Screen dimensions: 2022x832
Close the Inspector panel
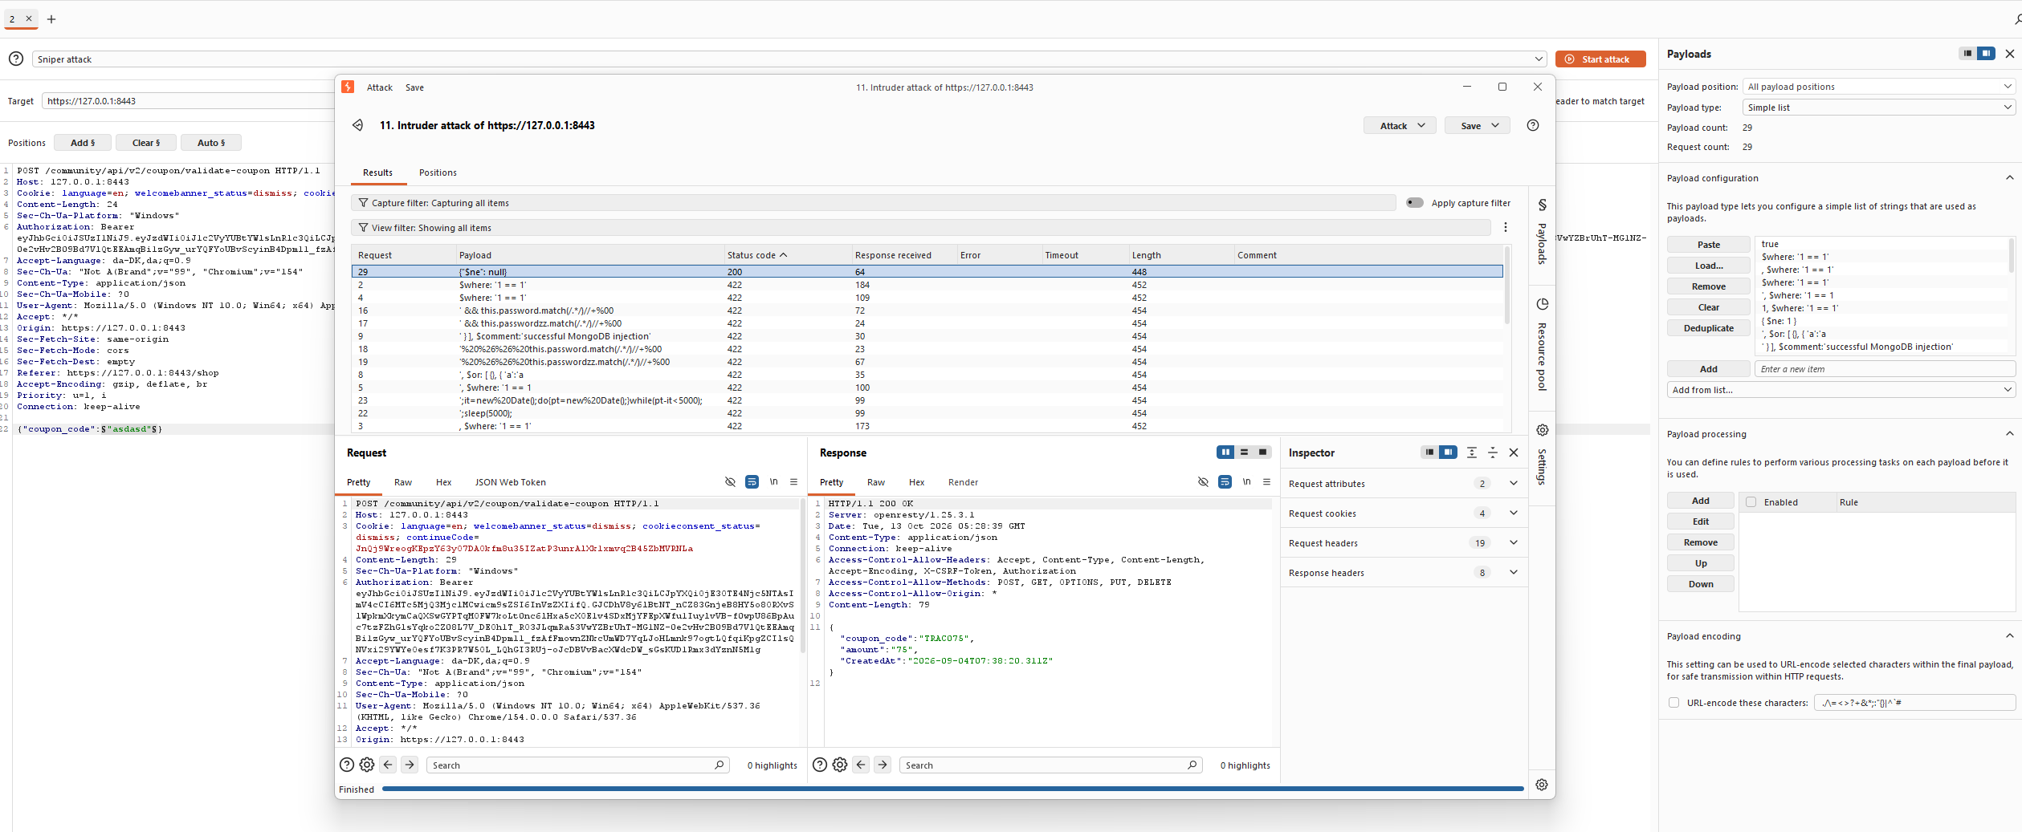click(1514, 453)
